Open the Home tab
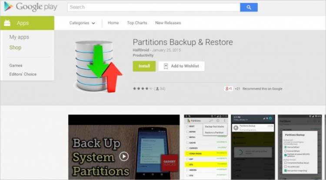Viewport: 326px width, 180px height. [113, 23]
